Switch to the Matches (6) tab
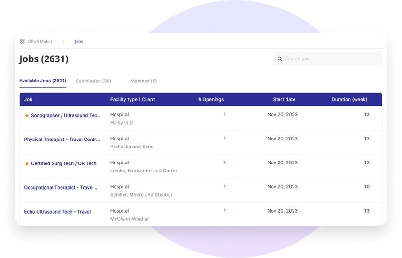Viewport: 402px width, 258px height. point(144,81)
